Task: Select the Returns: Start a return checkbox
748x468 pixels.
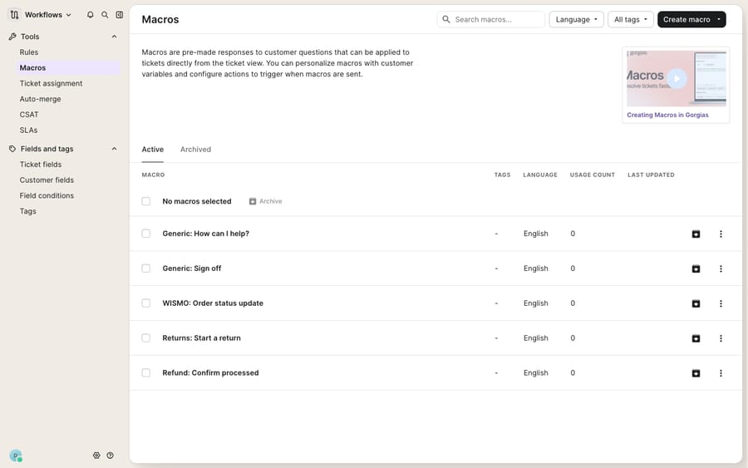Action: pos(146,338)
